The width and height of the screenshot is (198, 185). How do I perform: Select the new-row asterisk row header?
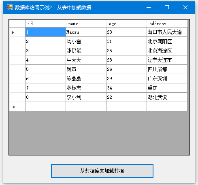click(17, 106)
